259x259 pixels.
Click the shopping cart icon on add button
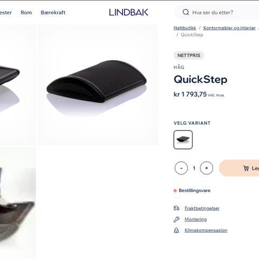246,168
